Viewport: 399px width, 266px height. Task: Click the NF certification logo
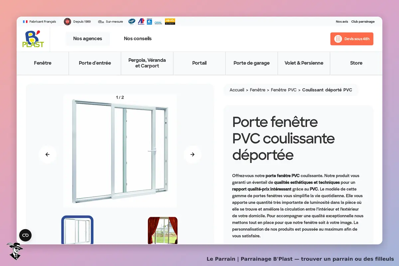click(132, 21)
